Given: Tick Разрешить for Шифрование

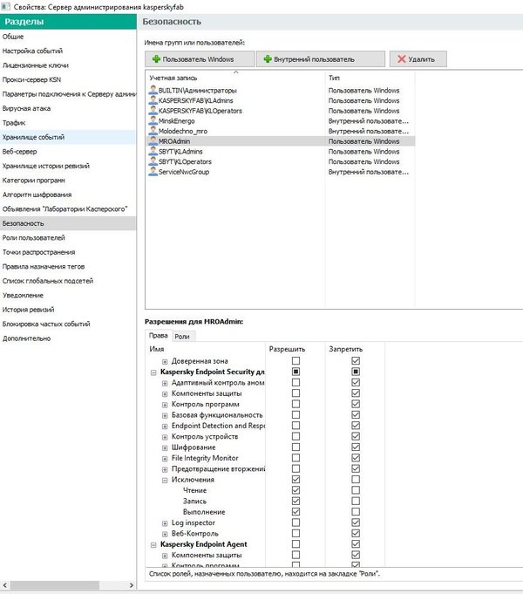Looking at the screenshot, I should pos(295,447).
